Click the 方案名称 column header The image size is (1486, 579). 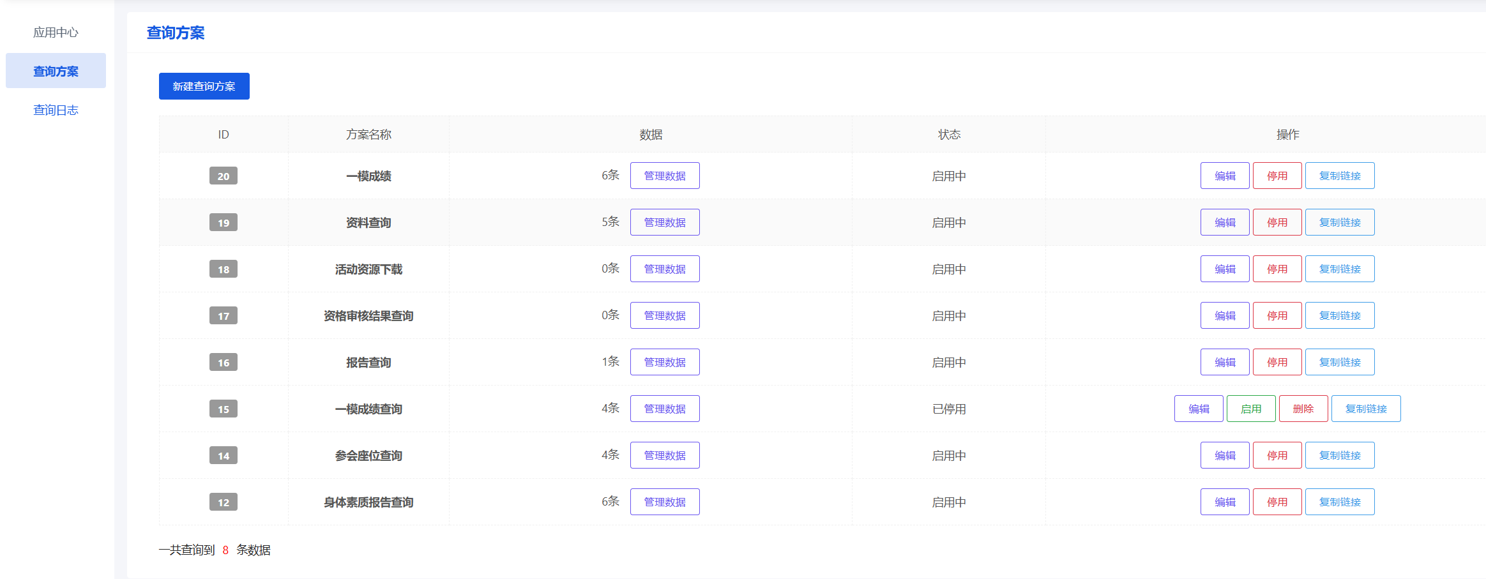(368, 134)
